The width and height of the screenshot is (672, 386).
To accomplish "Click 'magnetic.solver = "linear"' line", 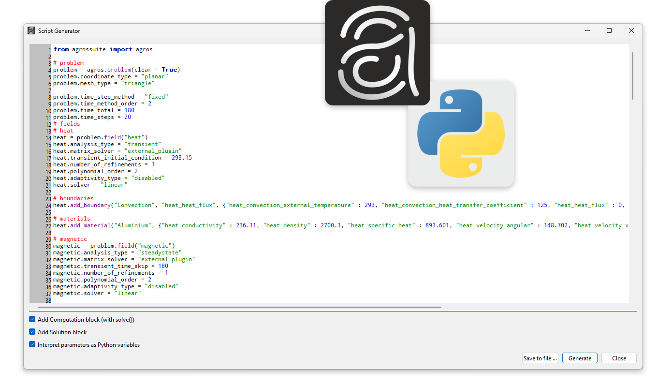I will [97, 293].
